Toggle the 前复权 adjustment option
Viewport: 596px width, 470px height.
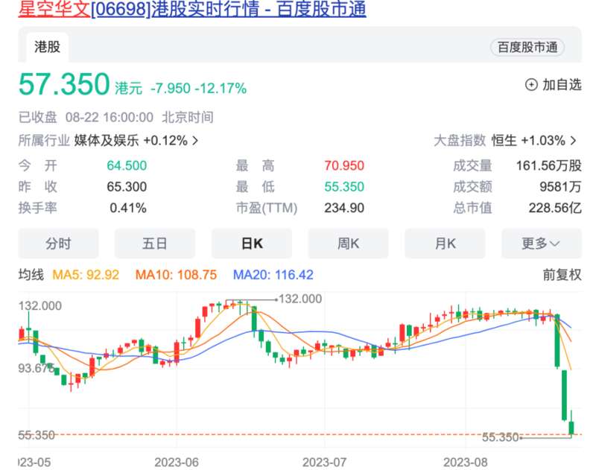(561, 275)
